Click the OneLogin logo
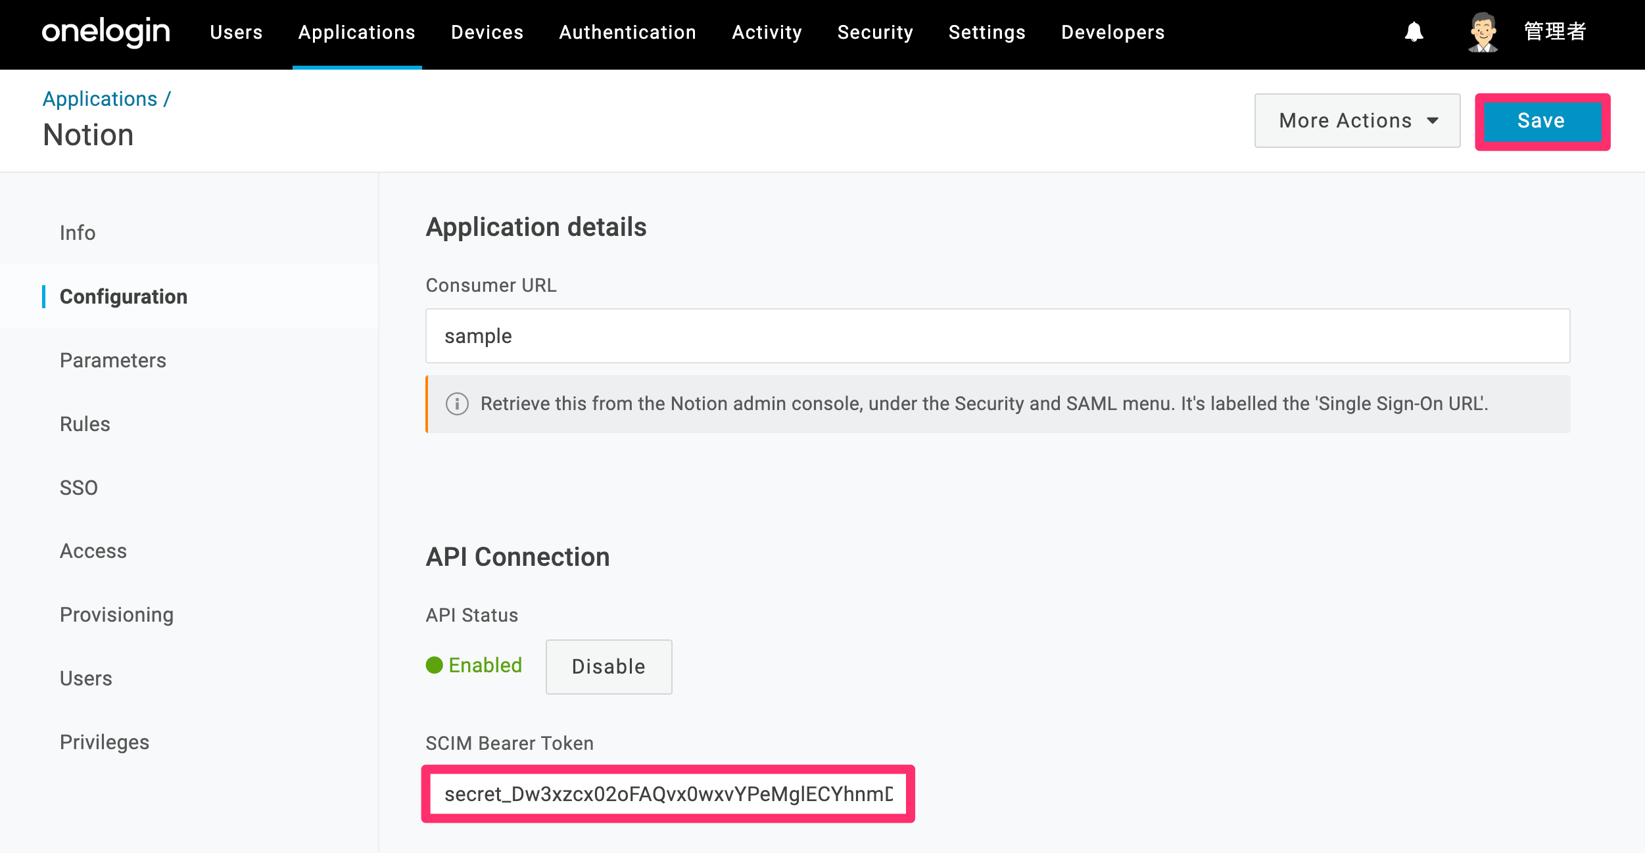1645x853 pixels. coord(106,32)
